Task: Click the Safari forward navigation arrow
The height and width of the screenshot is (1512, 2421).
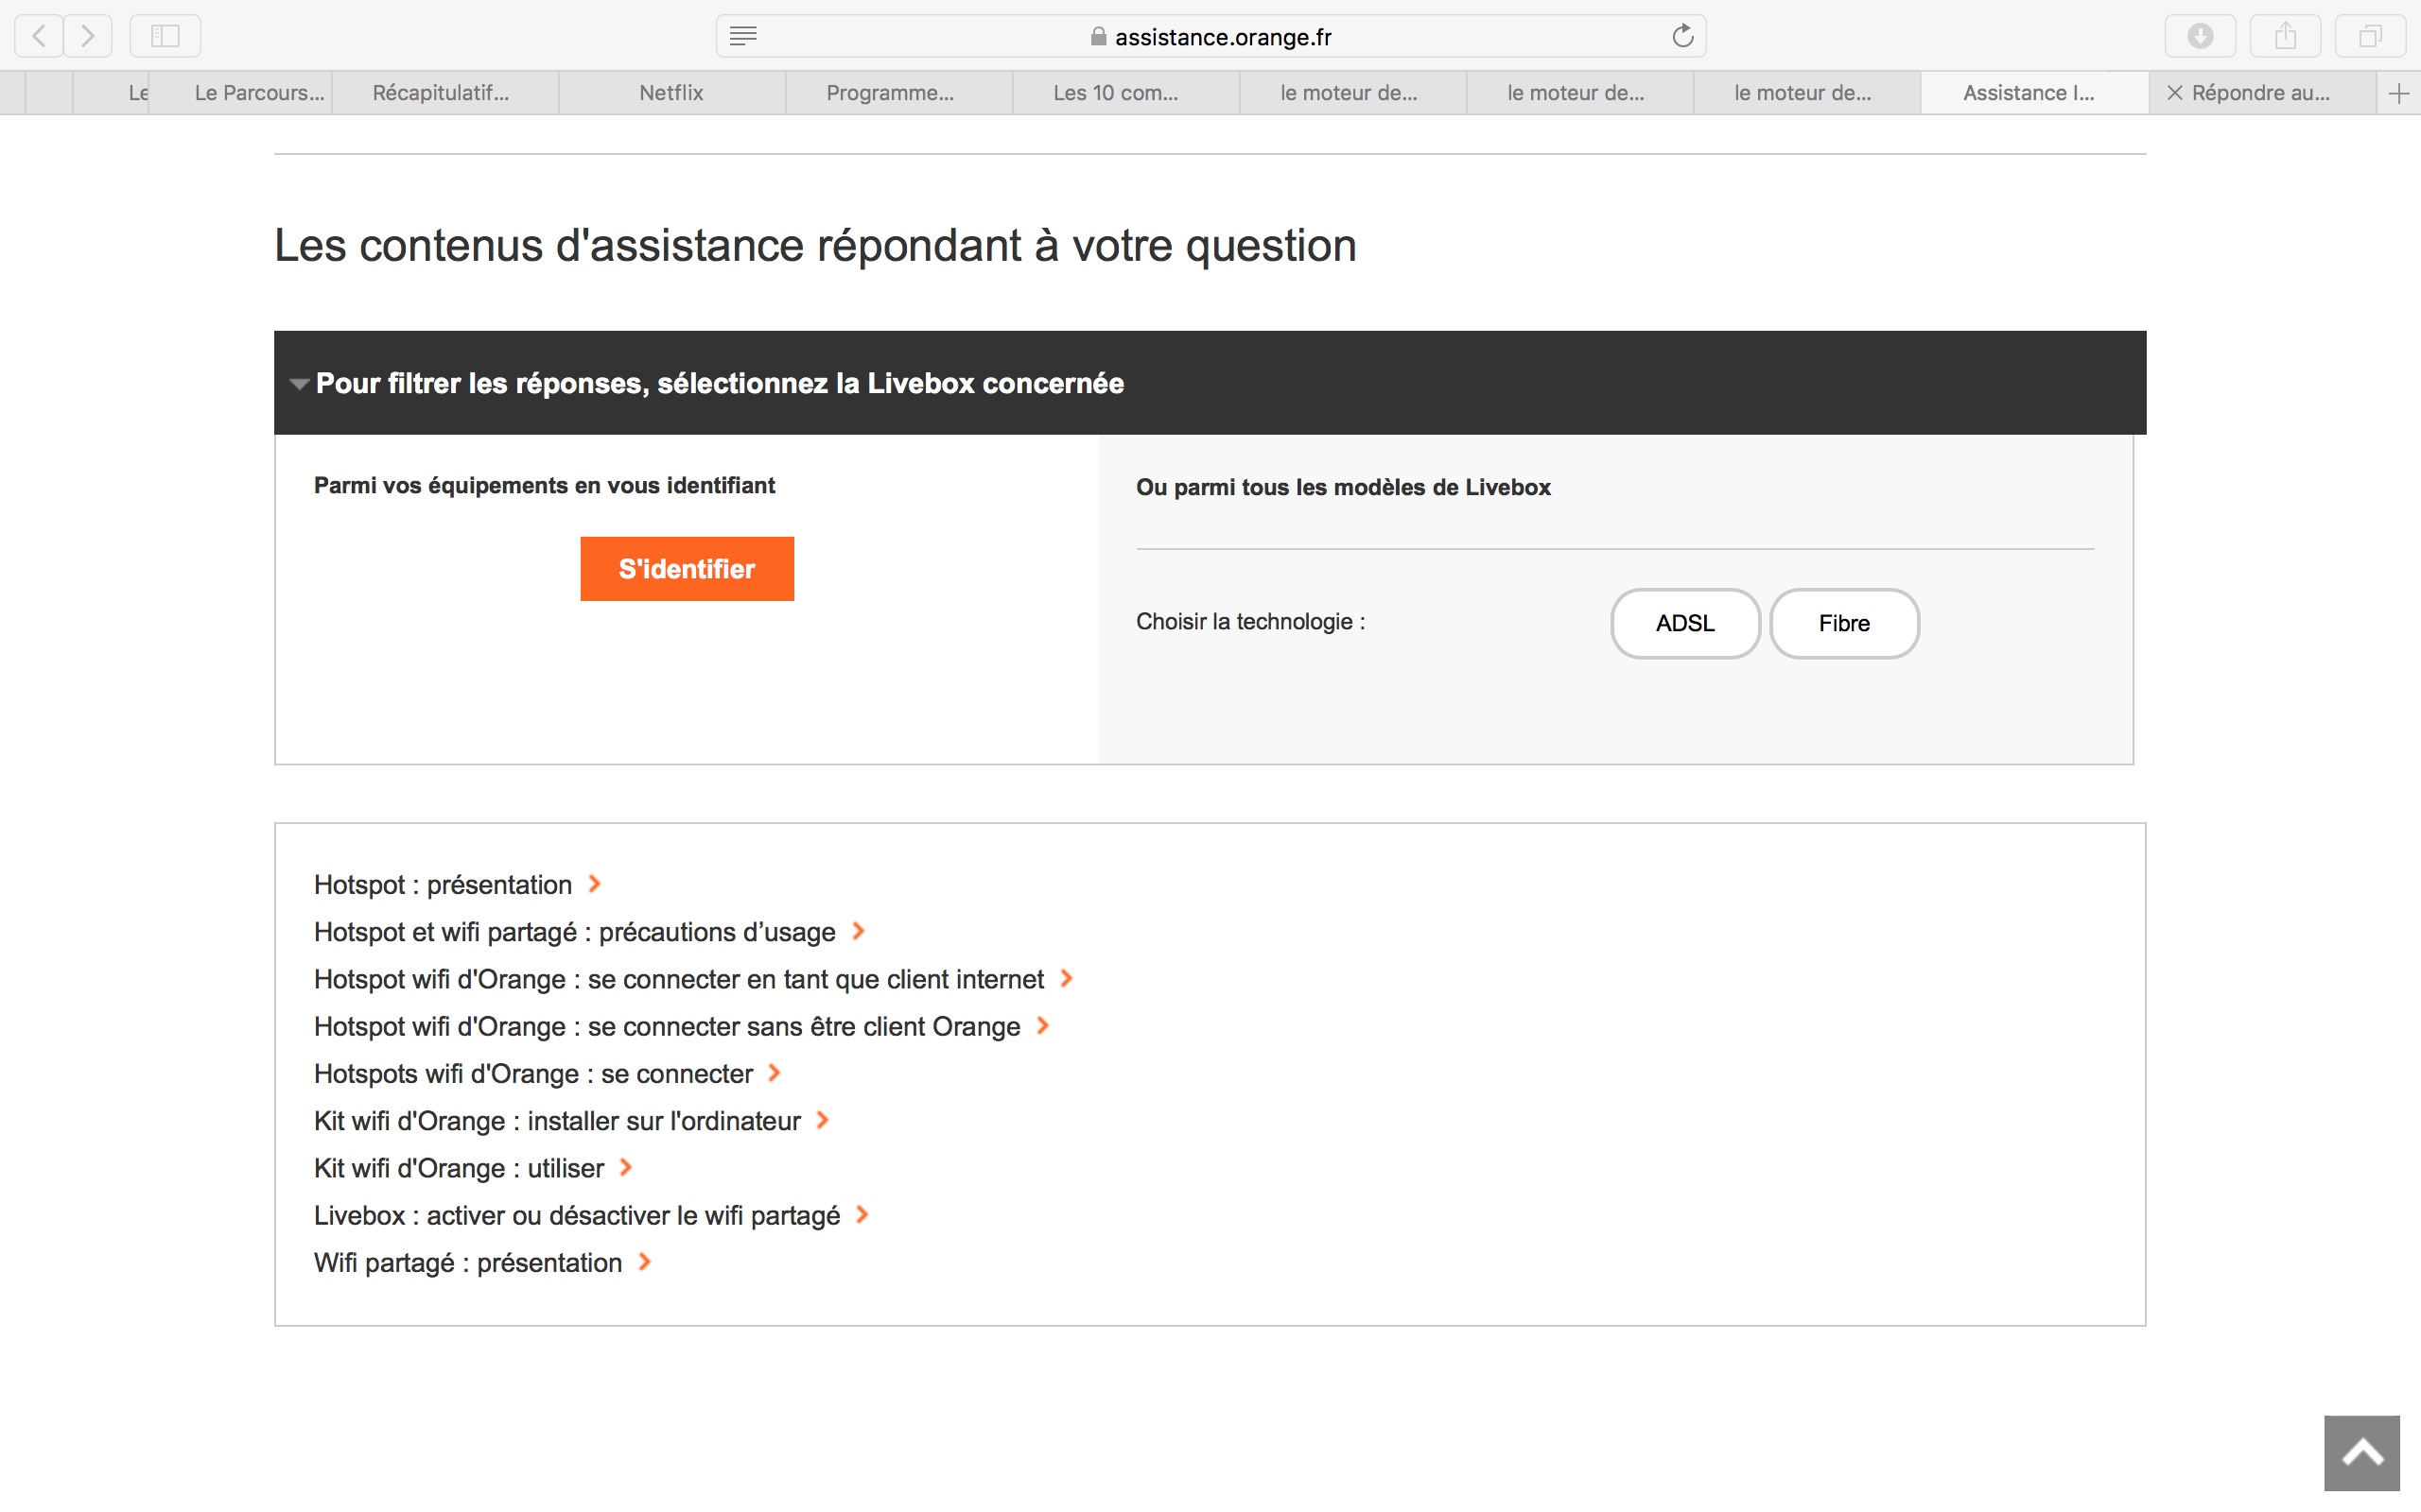Action: (x=88, y=36)
